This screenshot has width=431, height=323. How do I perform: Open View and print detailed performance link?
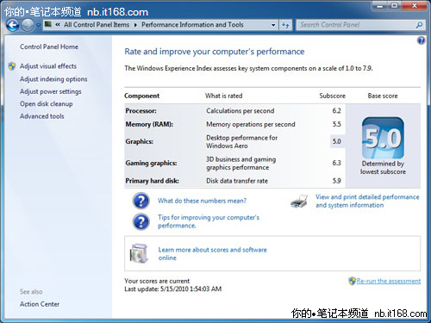tap(367, 201)
